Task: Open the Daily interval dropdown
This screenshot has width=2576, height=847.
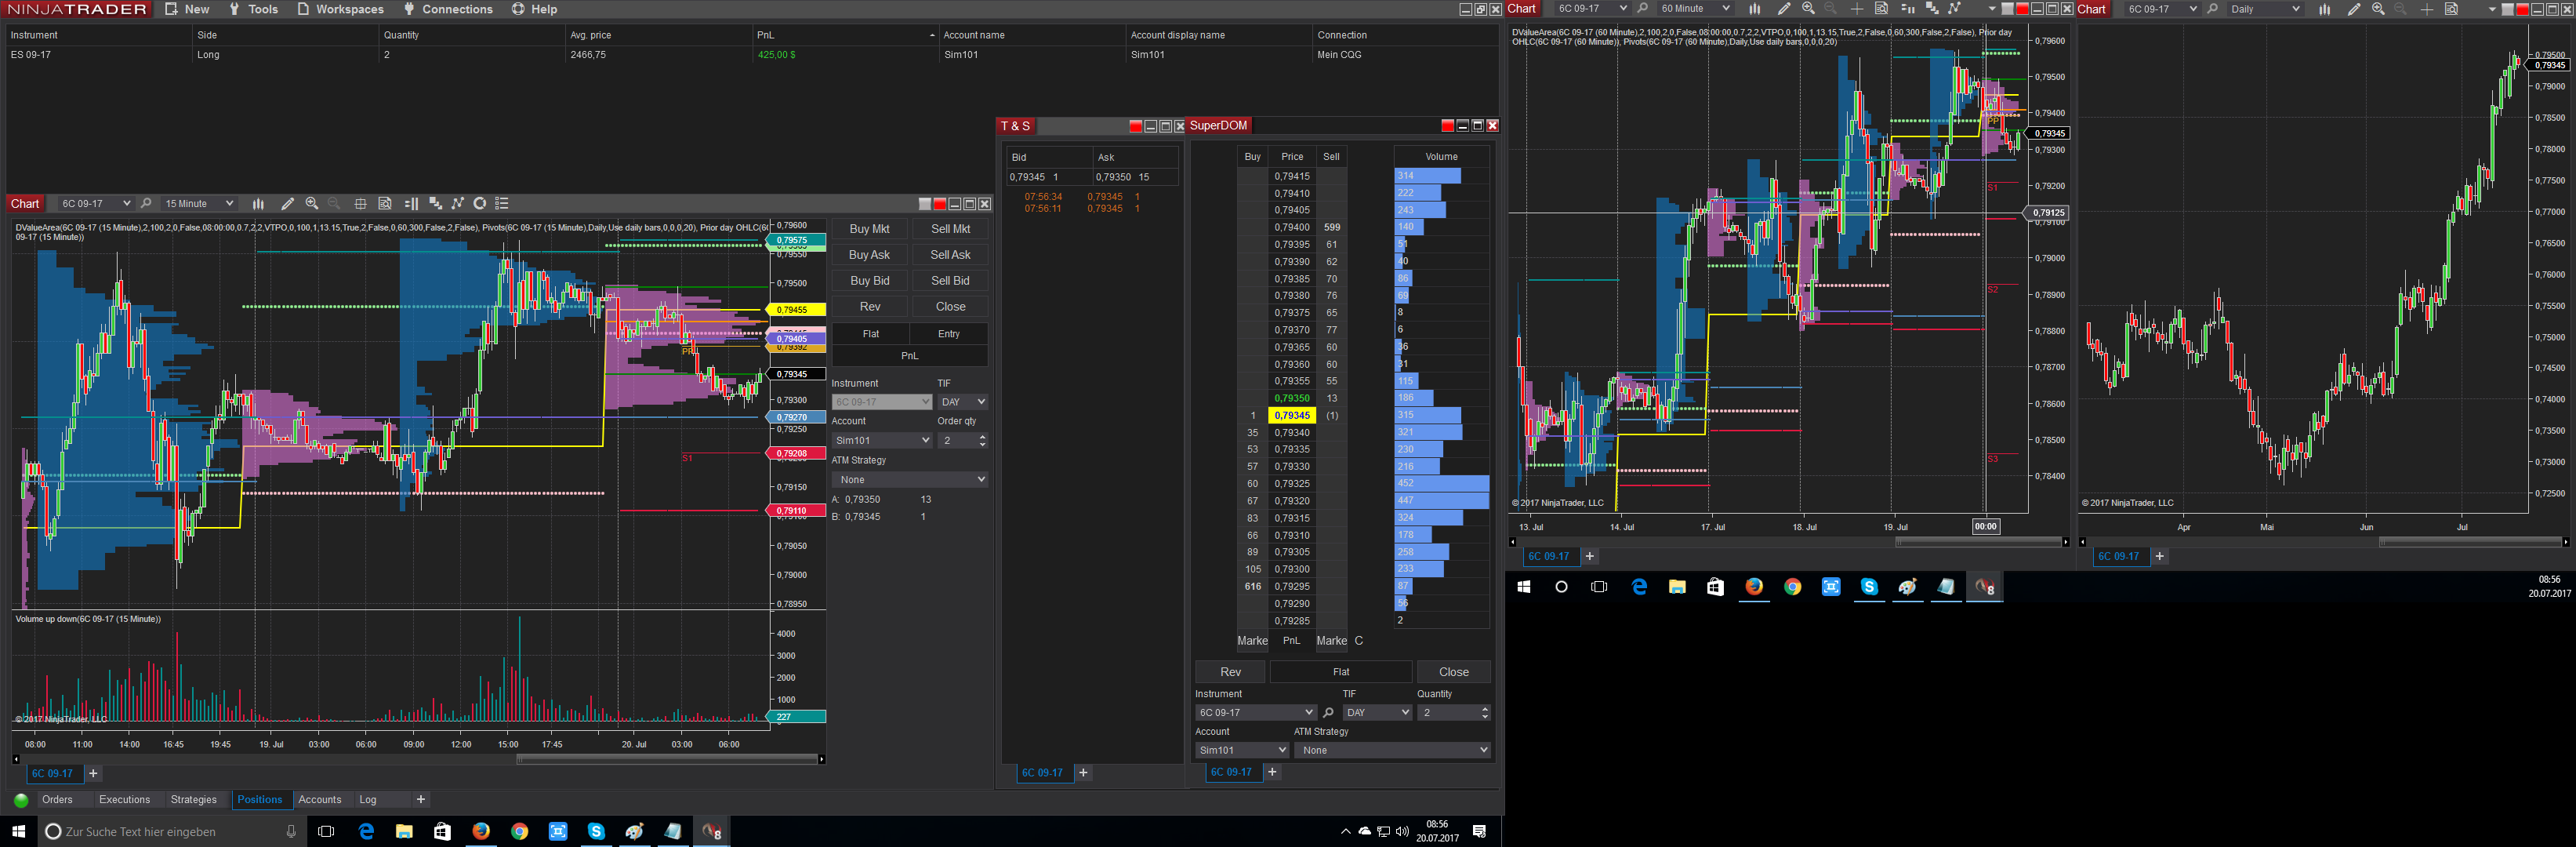Action: (x=2265, y=9)
